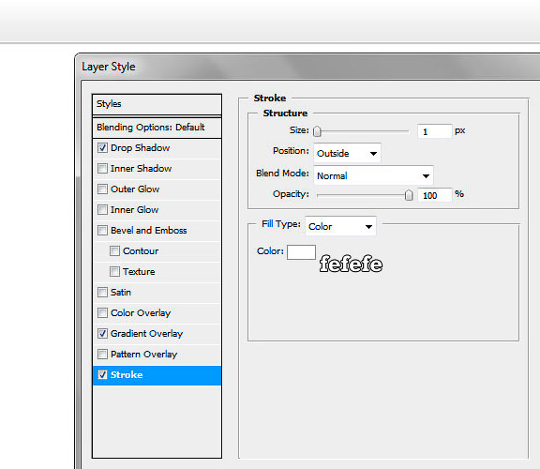Click the Opacity slider handle
This screenshot has height=469, width=540.
tap(409, 195)
